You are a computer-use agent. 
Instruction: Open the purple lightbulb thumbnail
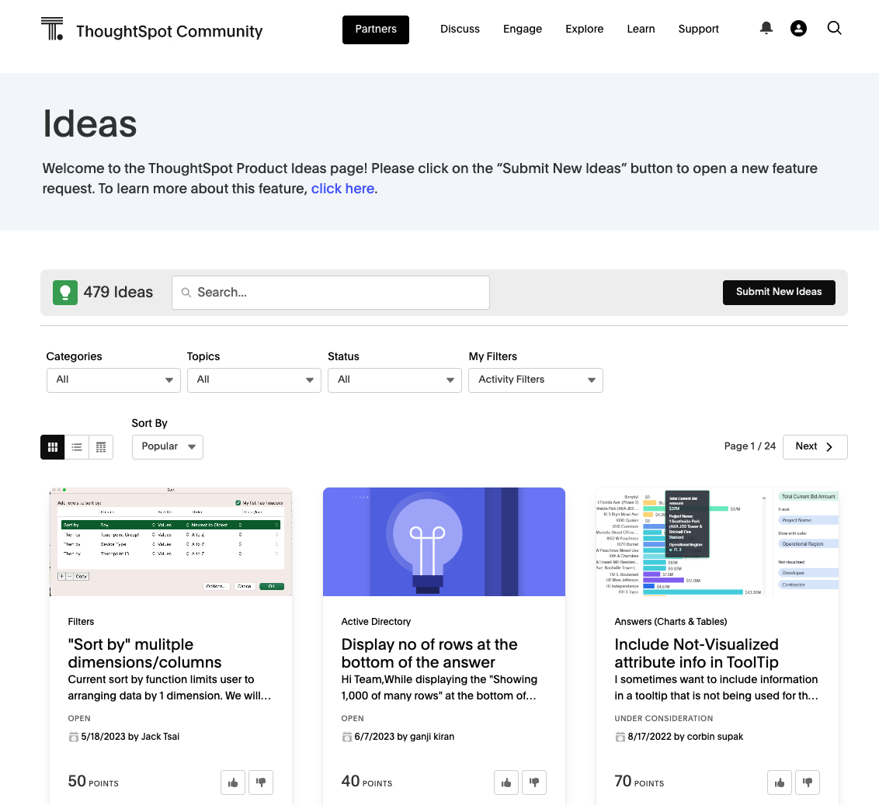click(444, 542)
